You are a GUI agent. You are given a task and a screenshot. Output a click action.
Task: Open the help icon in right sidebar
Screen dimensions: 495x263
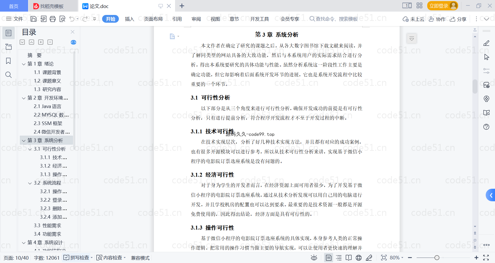pyautogui.click(x=486, y=127)
